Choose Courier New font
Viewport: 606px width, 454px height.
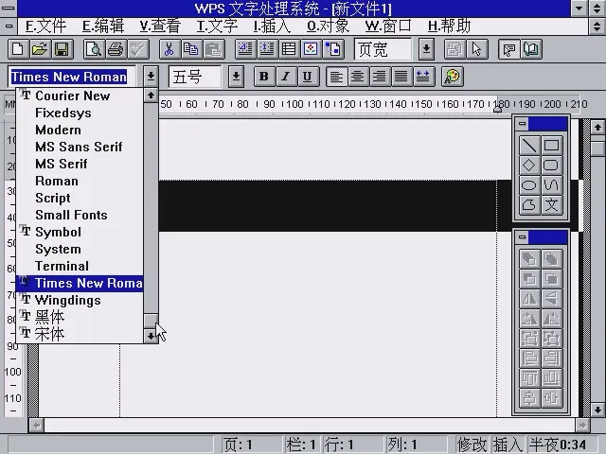(80, 96)
